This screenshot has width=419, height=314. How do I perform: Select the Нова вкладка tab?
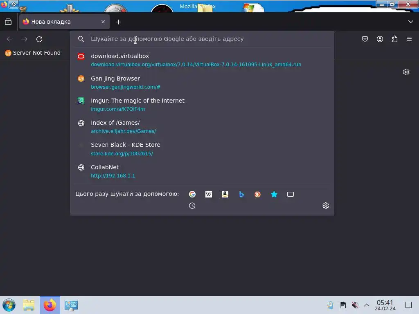(x=64, y=22)
